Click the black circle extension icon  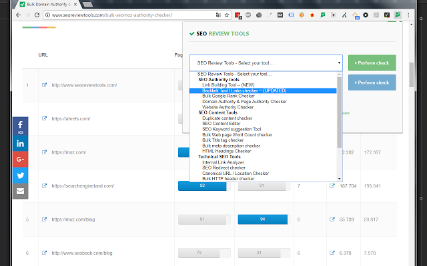point(366,15)
